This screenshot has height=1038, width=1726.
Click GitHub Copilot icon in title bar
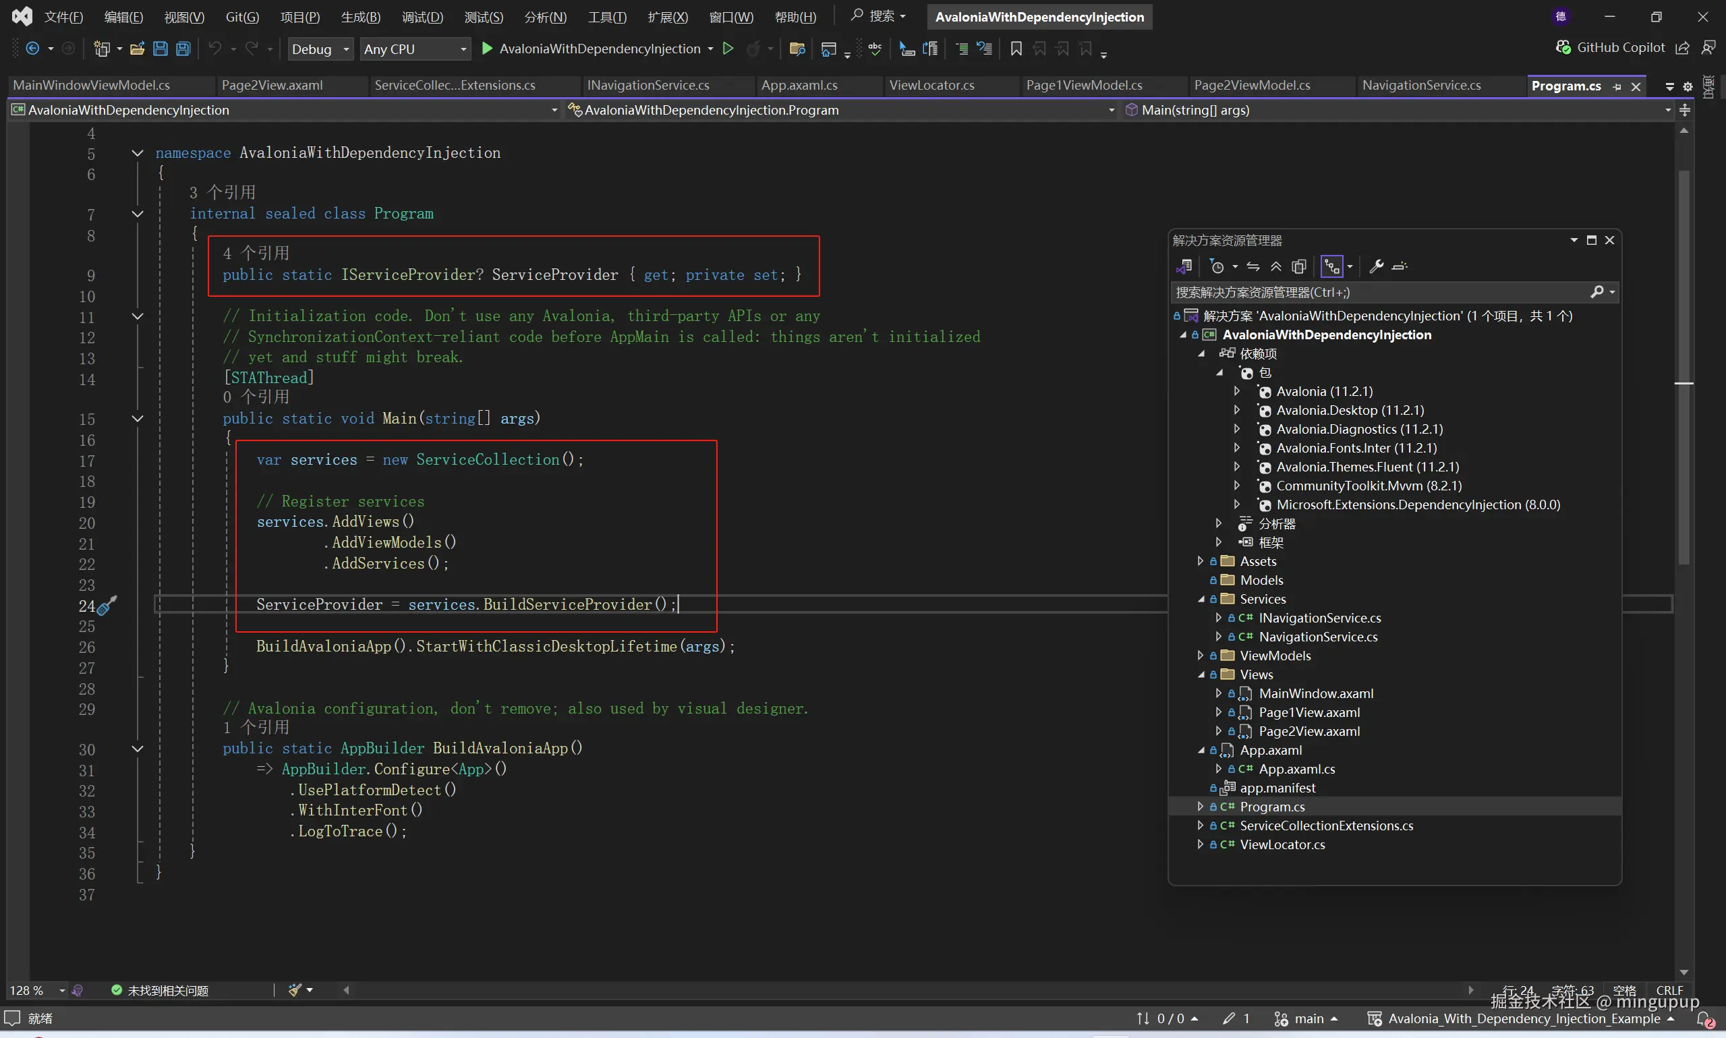1563,48
